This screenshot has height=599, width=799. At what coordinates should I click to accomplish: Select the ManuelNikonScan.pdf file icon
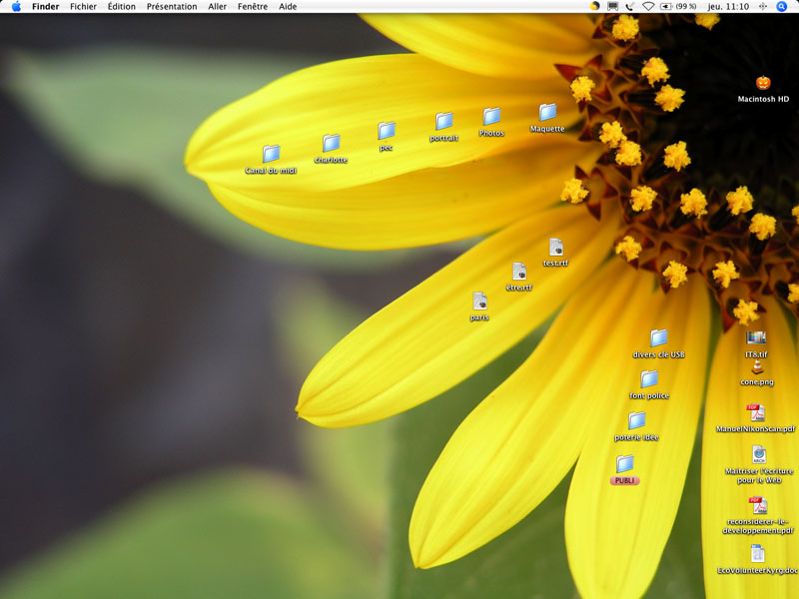(x=756, y=412)
